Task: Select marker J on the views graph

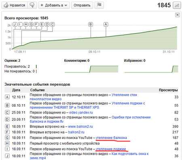Action: (15, 24)
